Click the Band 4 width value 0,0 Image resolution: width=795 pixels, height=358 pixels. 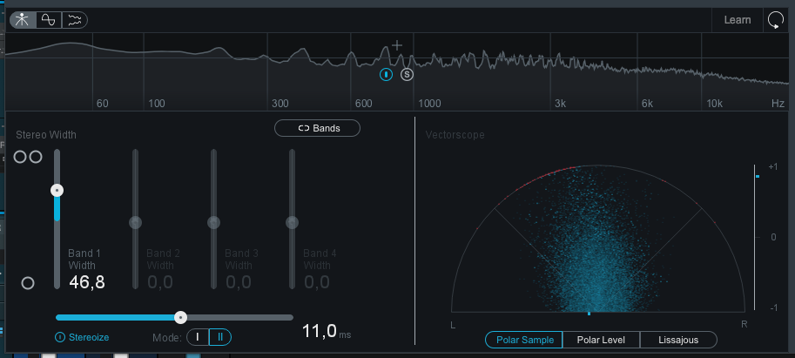[317, 282]
